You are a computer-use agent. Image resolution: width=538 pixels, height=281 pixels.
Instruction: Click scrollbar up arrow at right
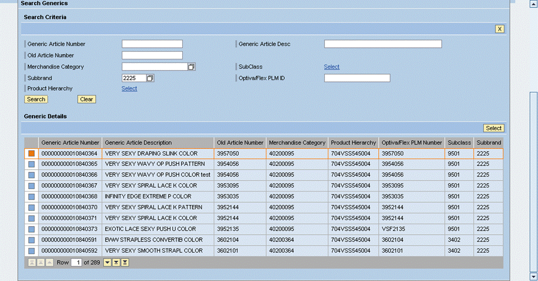click(x=534, y=4)
